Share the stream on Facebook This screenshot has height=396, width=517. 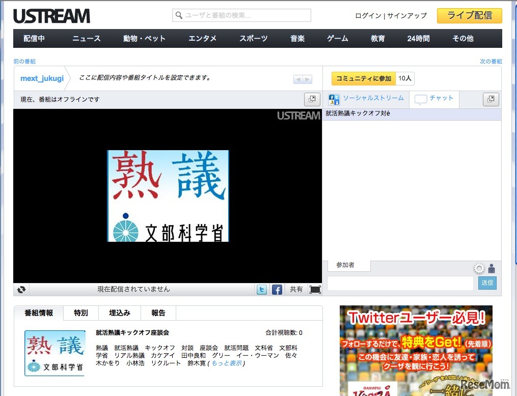277,289
